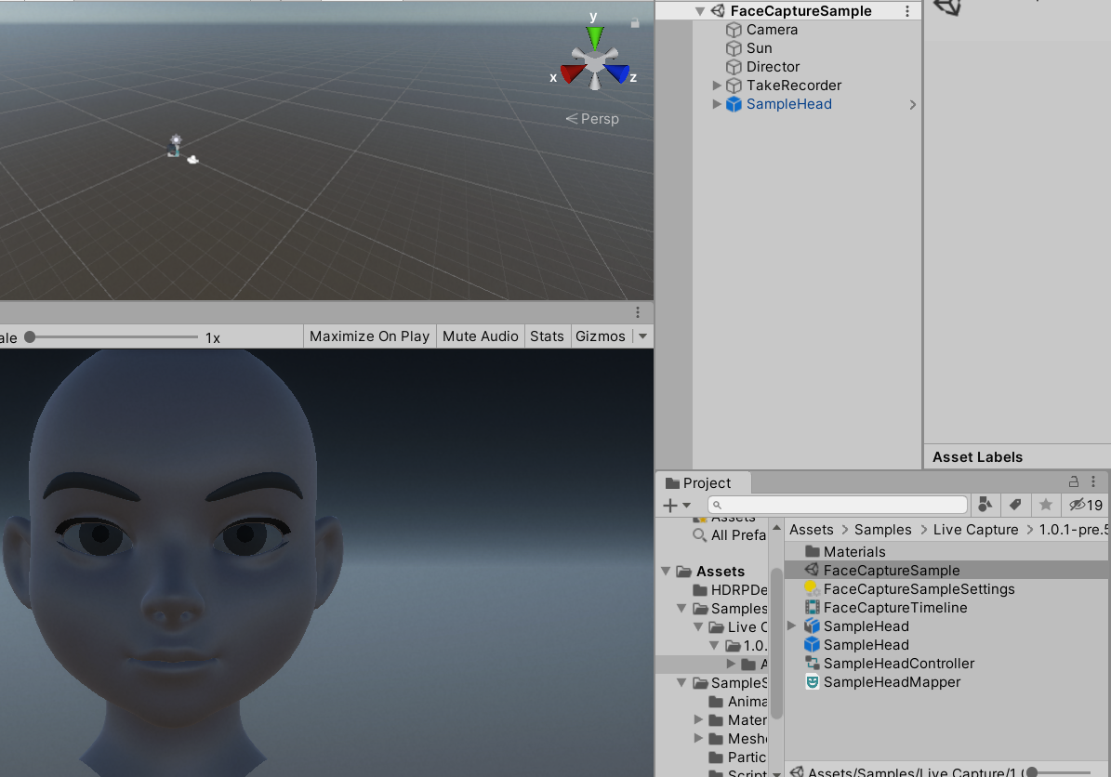Select the FaceCaptureSample scene asset

947,570
